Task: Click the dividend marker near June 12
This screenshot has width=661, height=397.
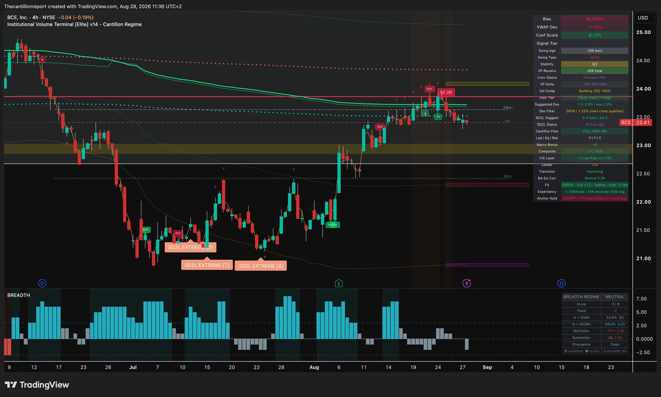Action: (x=42, y=283)
